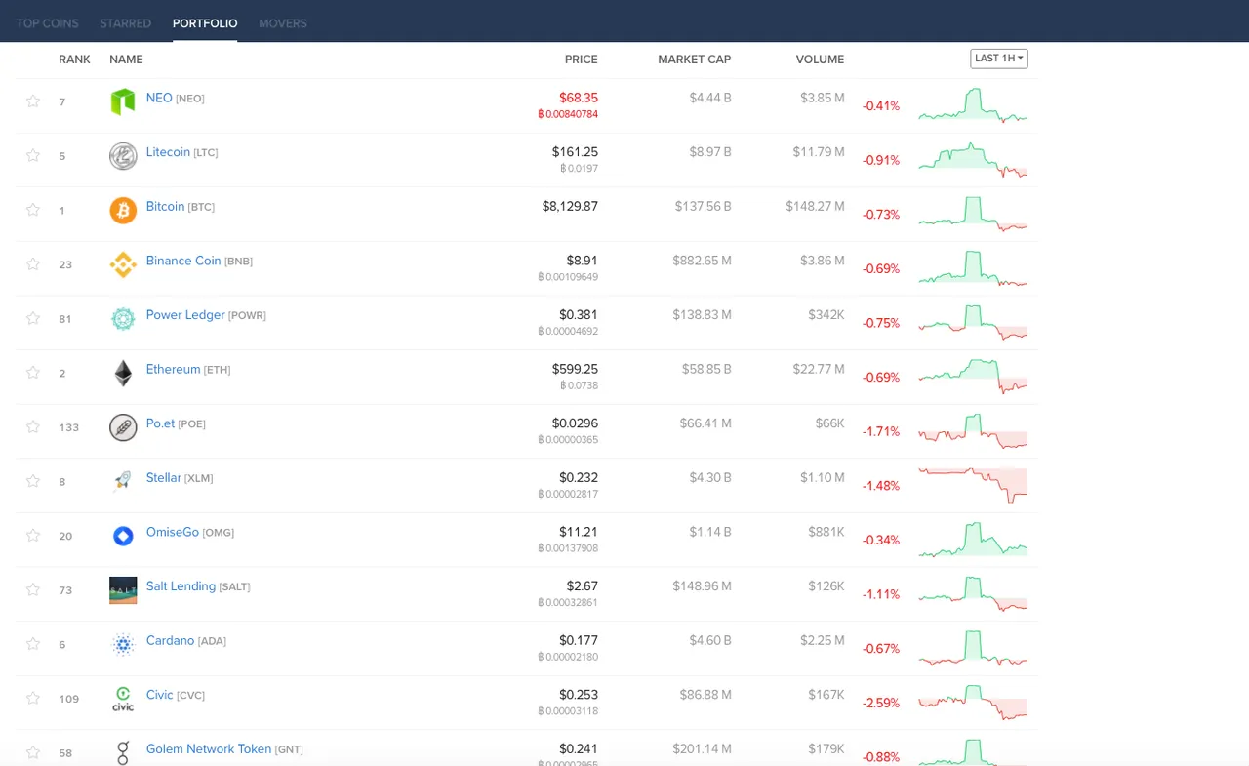Open the Bitcoin coin link
The image size is (1249, 766).
[x=165, y=207]
